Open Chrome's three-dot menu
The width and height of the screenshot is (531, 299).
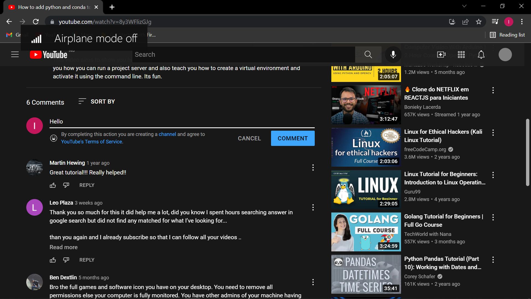click(x=522, y=22)
